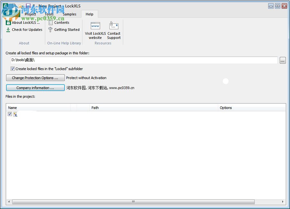Contact Support via envelope icon
The width and height of the screenshot is (290, 209).
point(114,30)
